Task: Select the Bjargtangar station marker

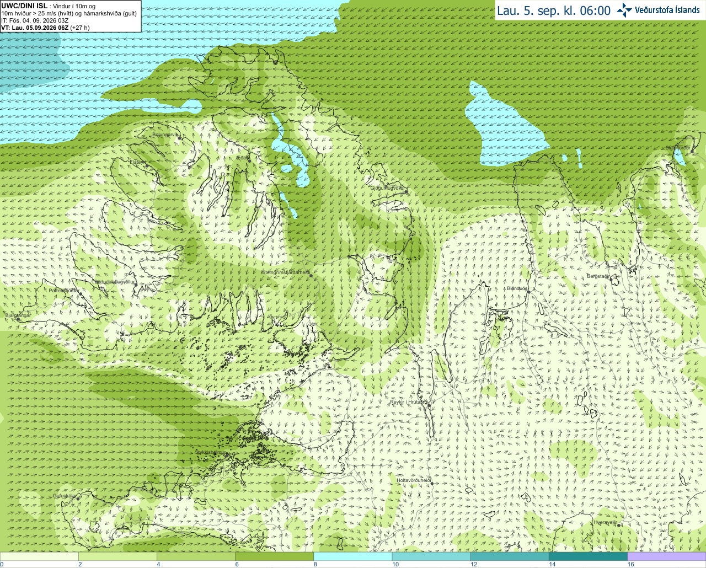Action: pyautogui.click(x=17, y=319)
